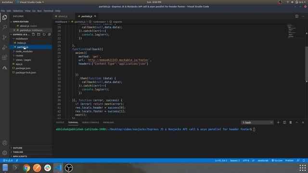Screen dimensions: 308x173
Task: Kill the terminal with trash icon
Action: point(291,123)
